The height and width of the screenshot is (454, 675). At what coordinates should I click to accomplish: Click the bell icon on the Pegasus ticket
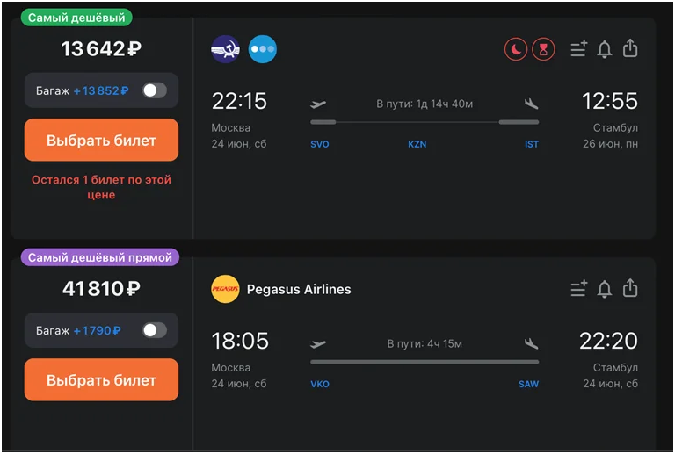click(605, 289)
